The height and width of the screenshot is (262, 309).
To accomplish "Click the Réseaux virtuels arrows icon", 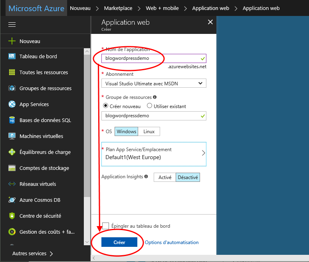I will click(x=12, y=184).
